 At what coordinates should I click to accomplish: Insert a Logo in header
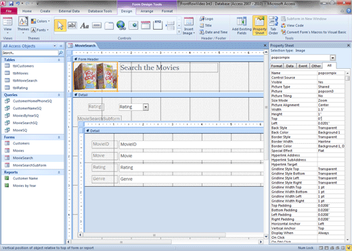[206, 19]
